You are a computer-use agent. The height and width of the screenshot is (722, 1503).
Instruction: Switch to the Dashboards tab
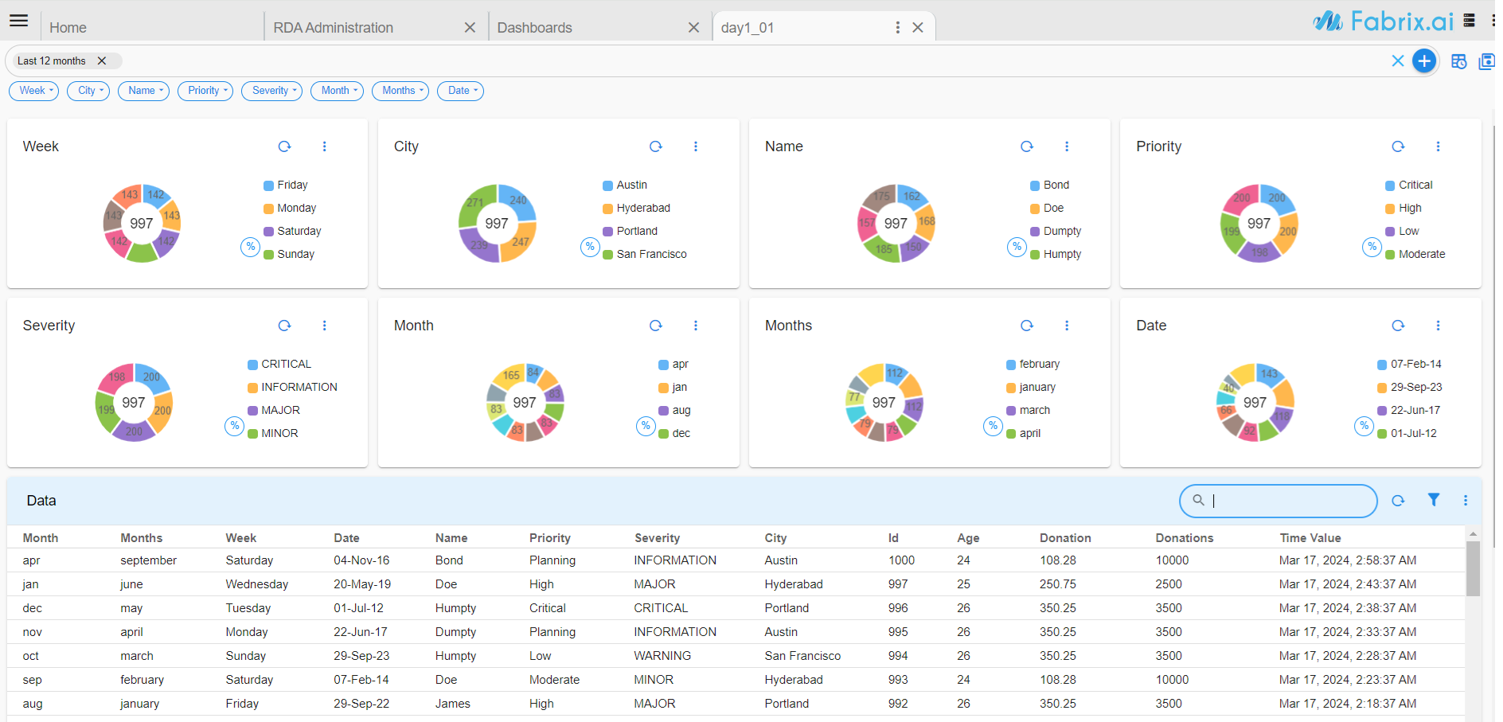click(x=534, y=28)
